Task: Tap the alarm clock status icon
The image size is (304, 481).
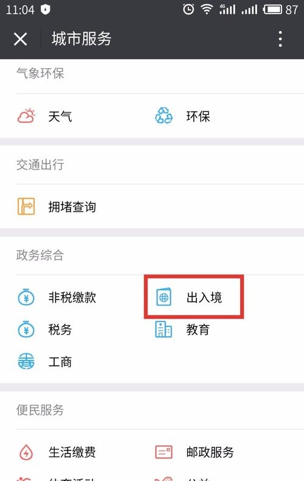Action: 188,9
